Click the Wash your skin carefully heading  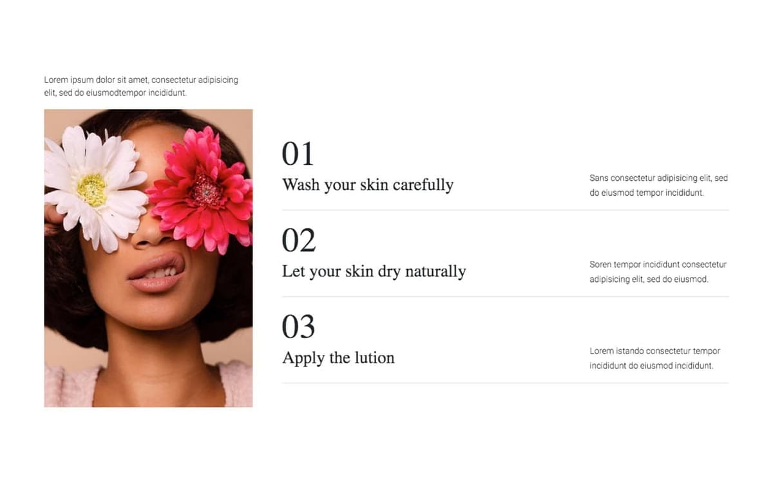368,185
